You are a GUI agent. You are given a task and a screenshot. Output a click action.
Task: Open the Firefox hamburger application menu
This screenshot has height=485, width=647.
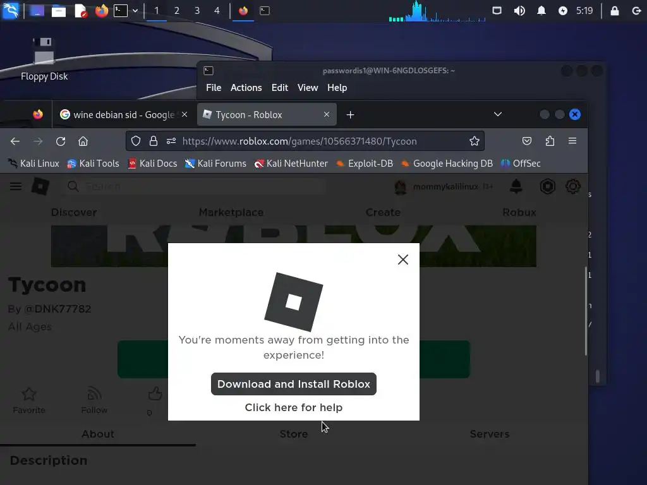click(x=572, y=141)
